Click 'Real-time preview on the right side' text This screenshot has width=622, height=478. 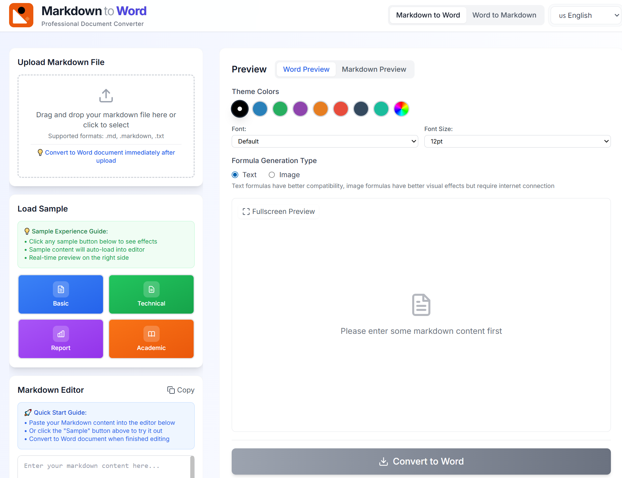tap(79, 258)
